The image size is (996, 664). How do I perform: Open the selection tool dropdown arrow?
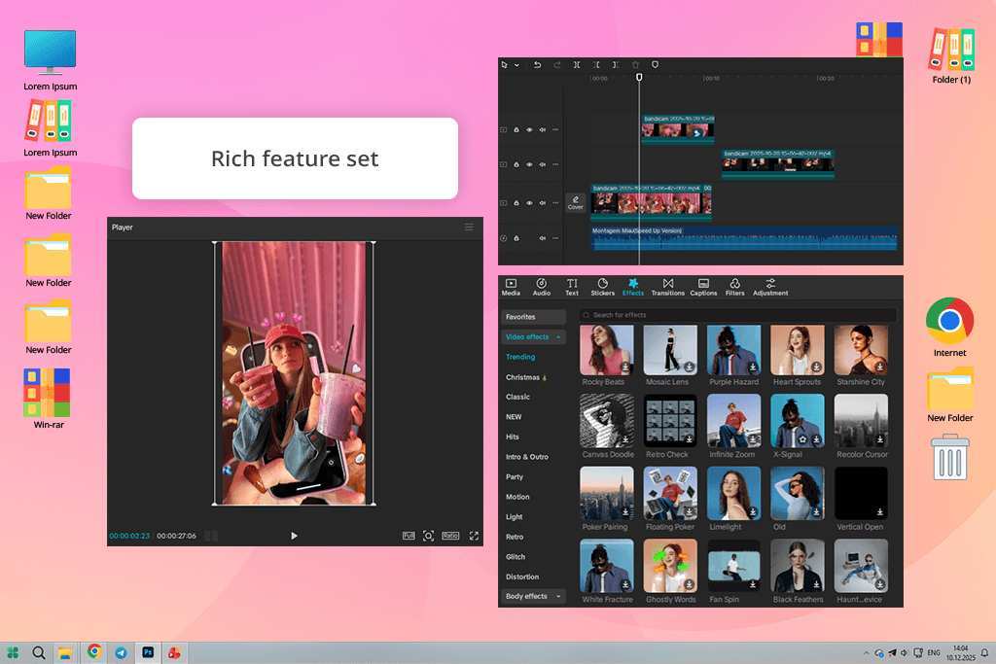point(517,65)
